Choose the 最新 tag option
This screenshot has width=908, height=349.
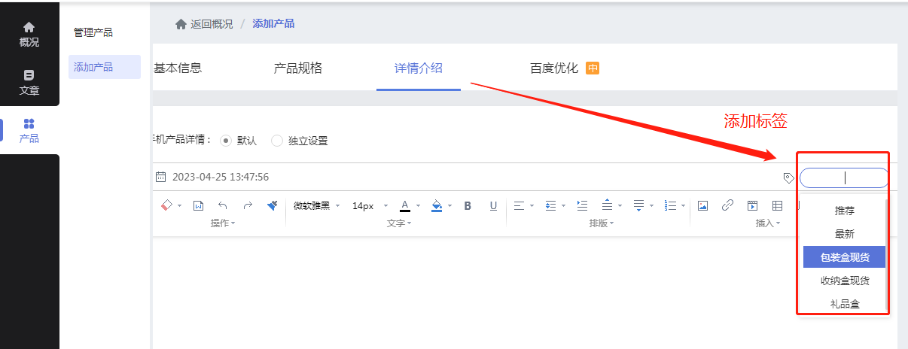coord(844,234)
